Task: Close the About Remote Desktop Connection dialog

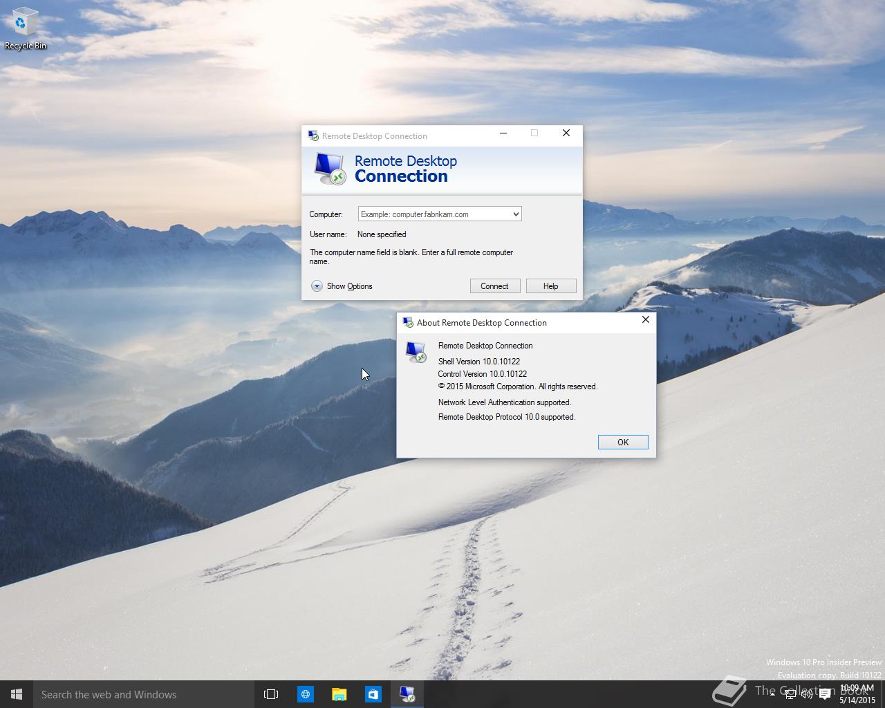Action: [x=645, y=319]
